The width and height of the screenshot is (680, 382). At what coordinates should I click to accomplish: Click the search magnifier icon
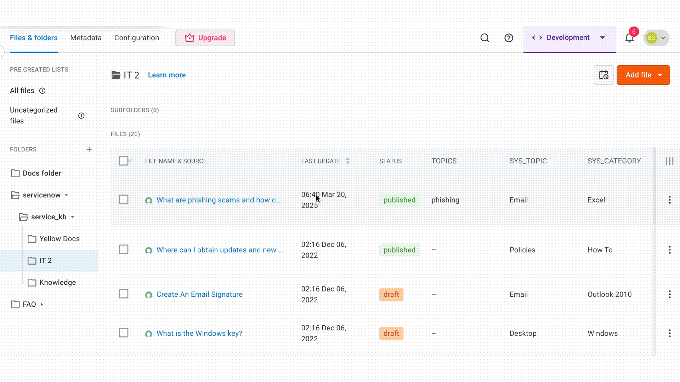click(484, 38)
